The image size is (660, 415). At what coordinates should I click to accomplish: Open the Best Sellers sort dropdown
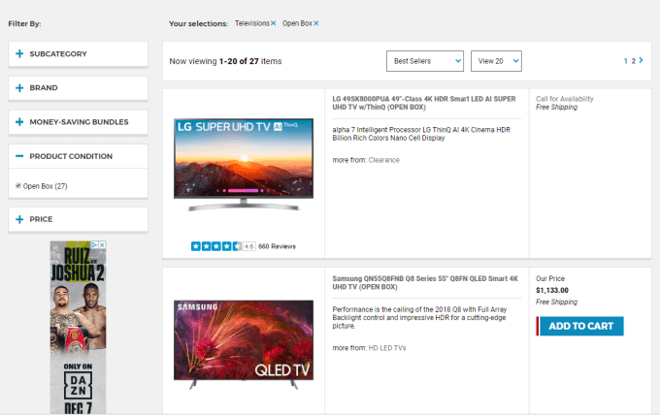click(x=425, y=61)
